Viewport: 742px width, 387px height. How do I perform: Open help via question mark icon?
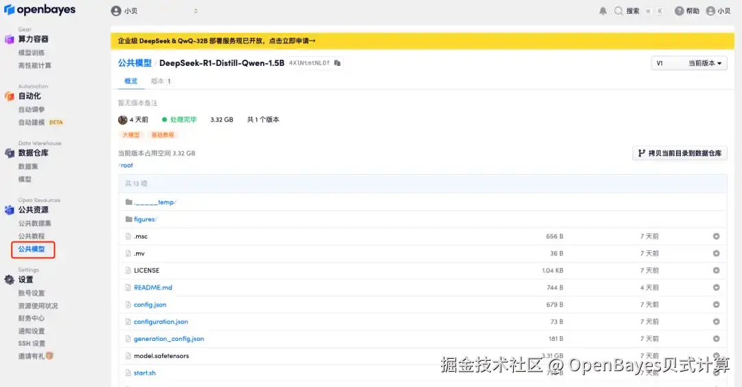679,11
